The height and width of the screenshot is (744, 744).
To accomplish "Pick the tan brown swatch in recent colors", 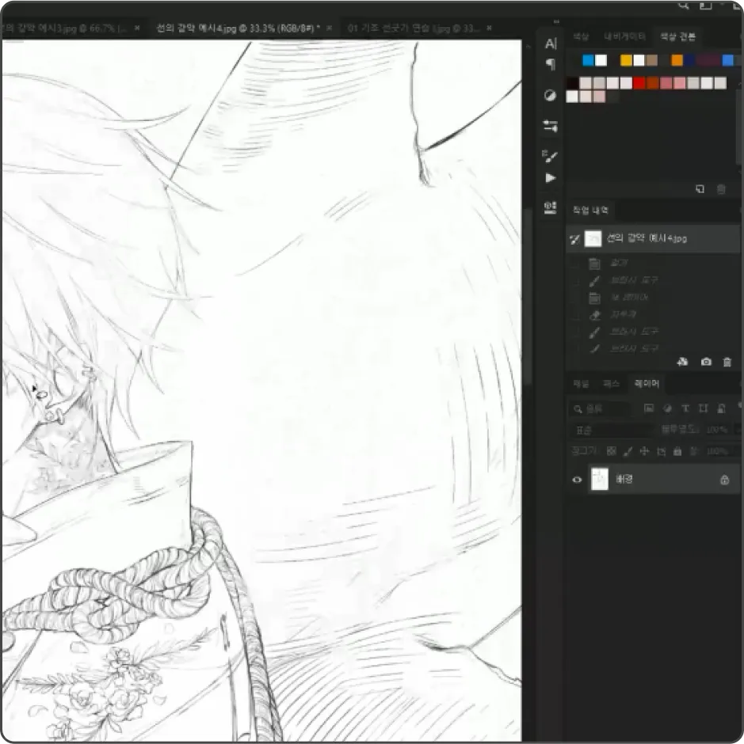I will point(652,60).
